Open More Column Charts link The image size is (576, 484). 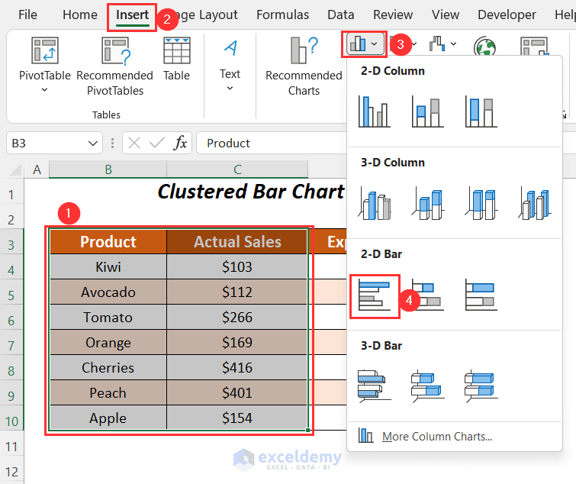pyautogui.click(x=437, y=436)
